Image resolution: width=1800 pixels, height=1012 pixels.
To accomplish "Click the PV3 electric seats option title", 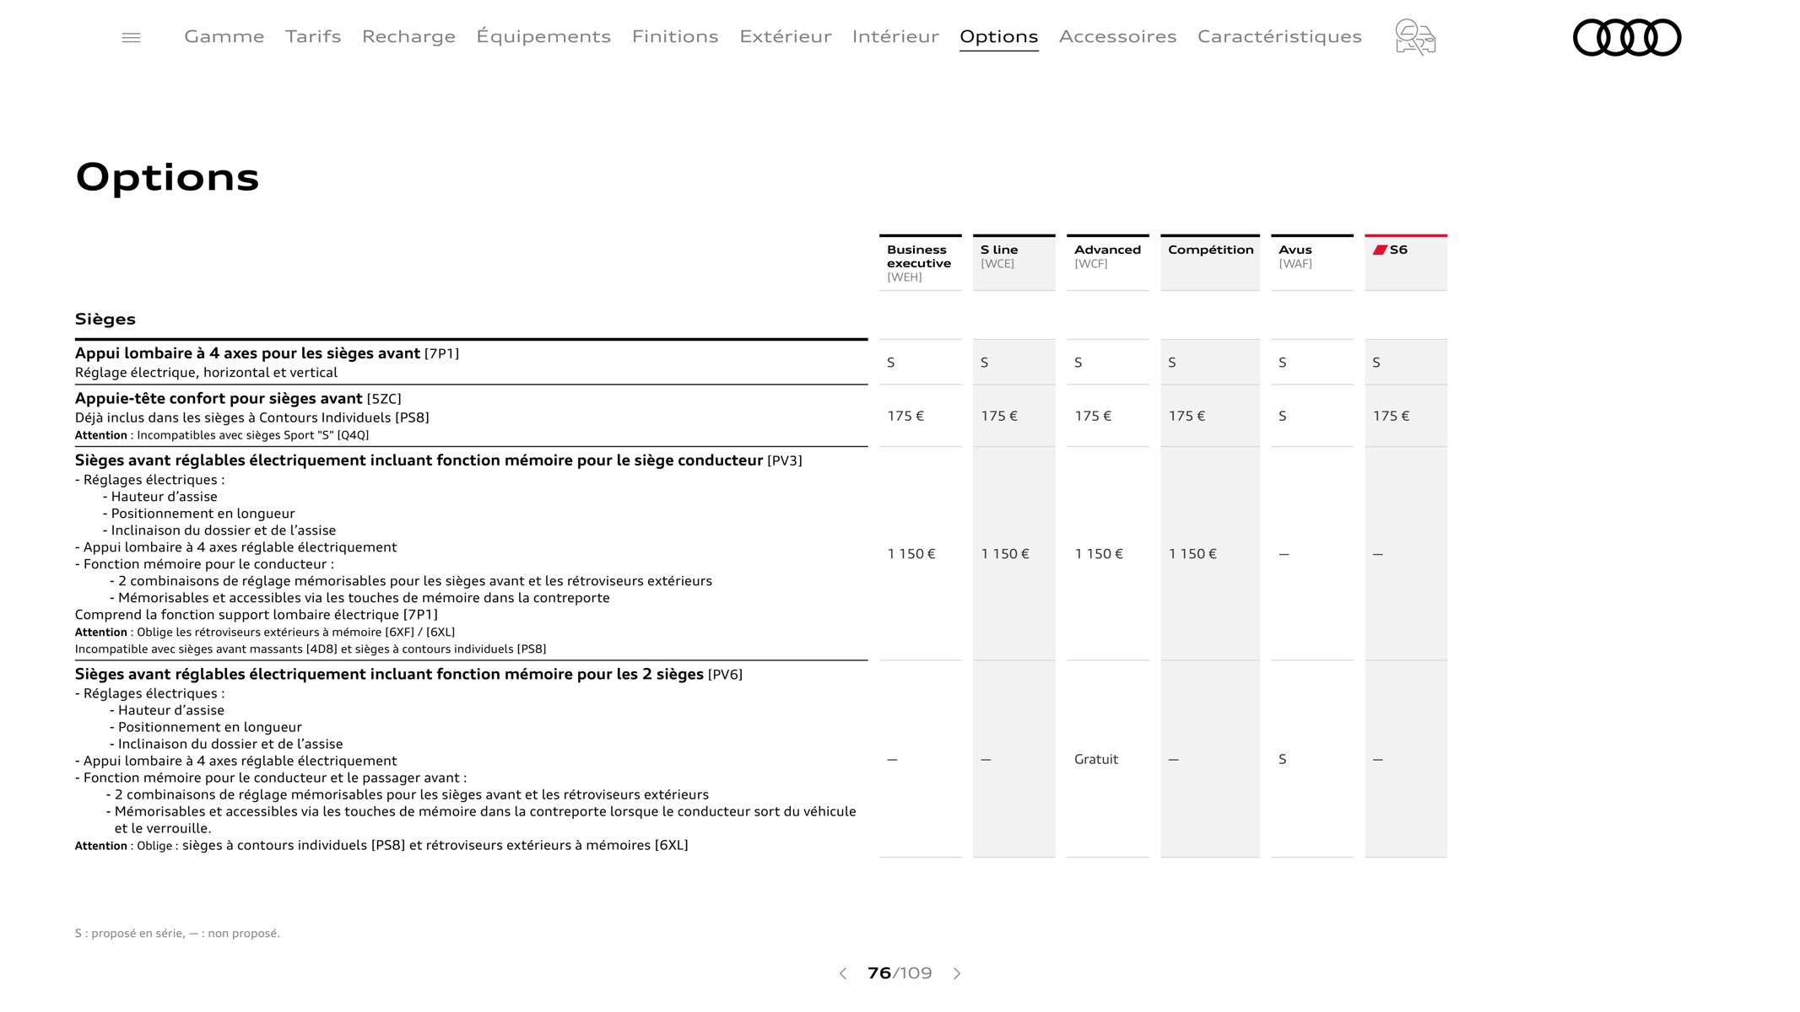I will (438, 460).
